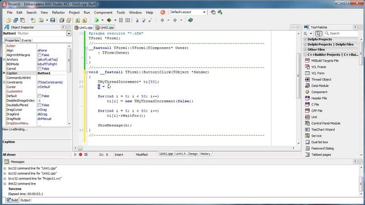Click the Open Project toolbar icon
Screen dimensions: 365x205
pos(68,20)
